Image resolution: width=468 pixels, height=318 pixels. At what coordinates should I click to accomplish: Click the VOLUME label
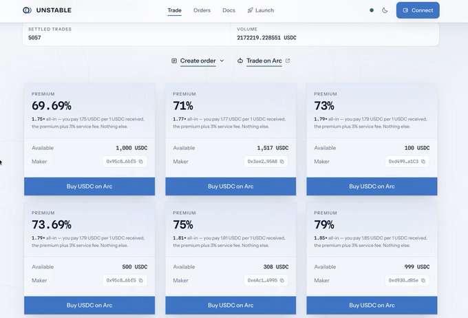click(247, 30)
